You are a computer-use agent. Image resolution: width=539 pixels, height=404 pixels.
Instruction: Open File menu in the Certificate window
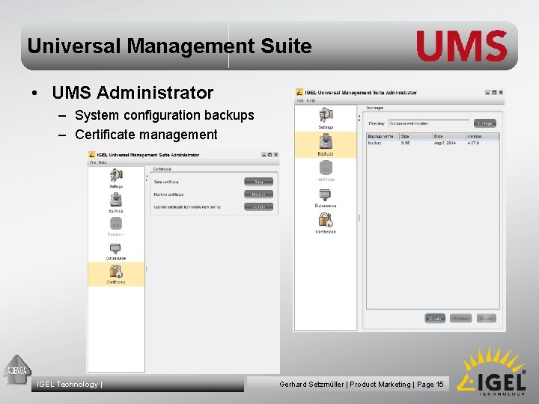93,162
